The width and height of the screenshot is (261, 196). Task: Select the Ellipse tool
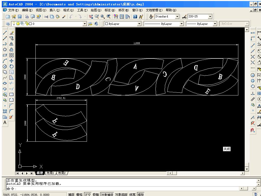[5, 83]
